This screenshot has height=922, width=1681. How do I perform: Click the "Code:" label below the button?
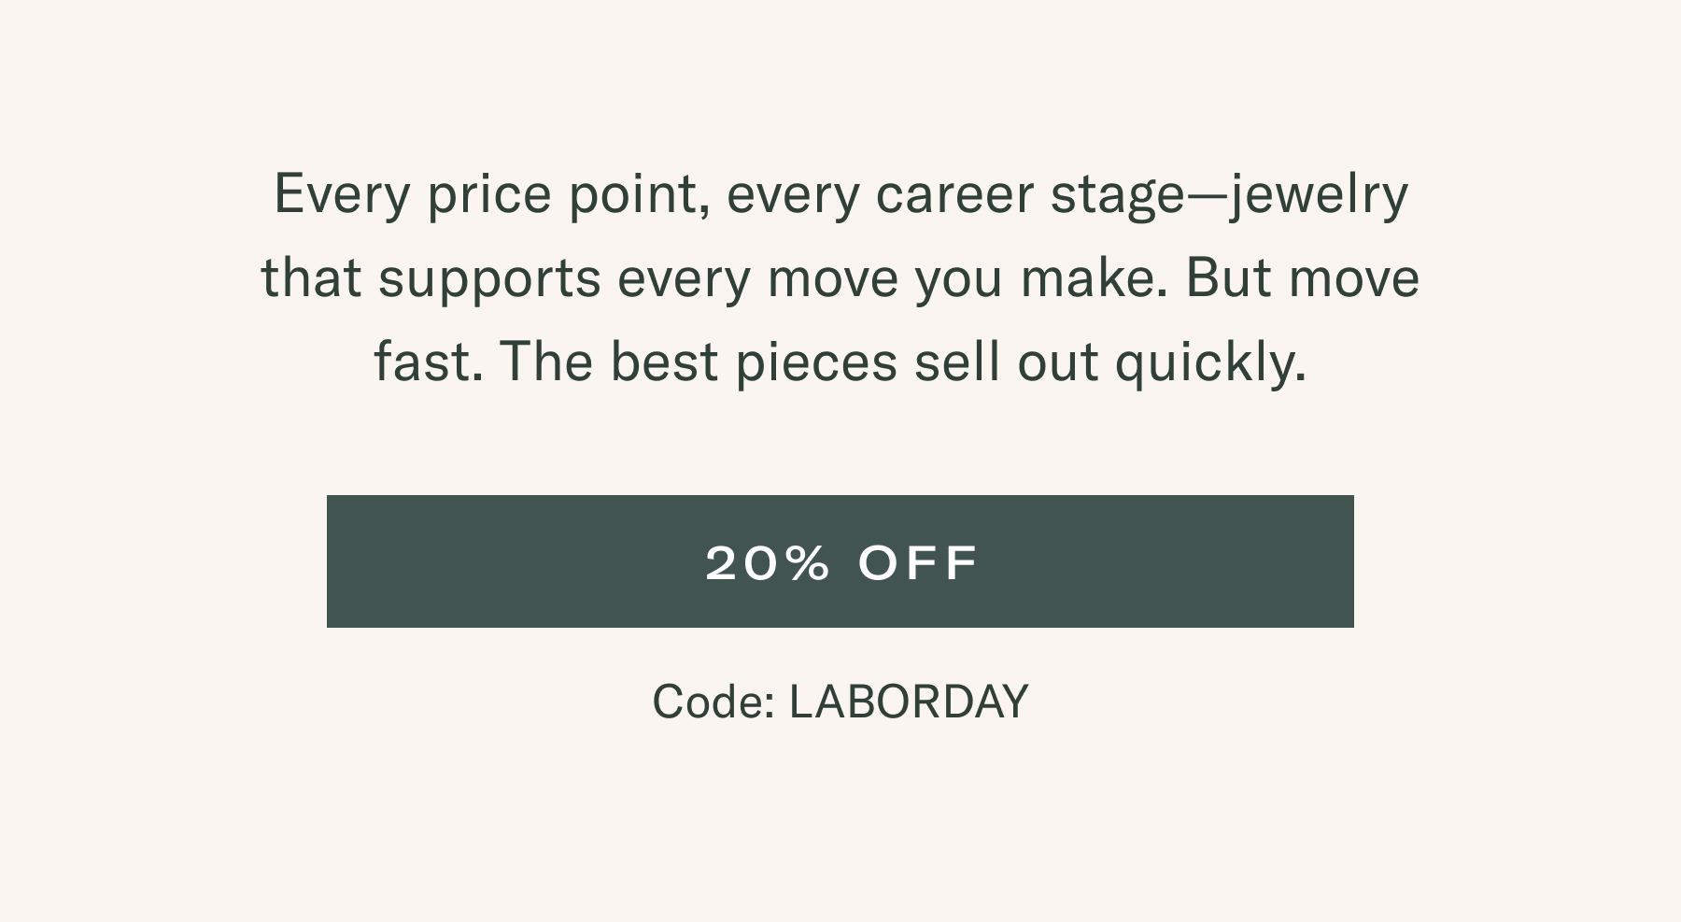[x=713, y=702]
